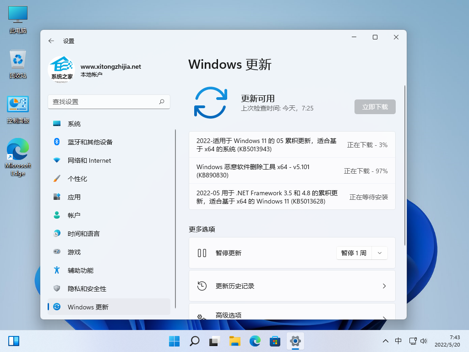Expand the 暂停1周 duration dropdown

pos(379,253)
